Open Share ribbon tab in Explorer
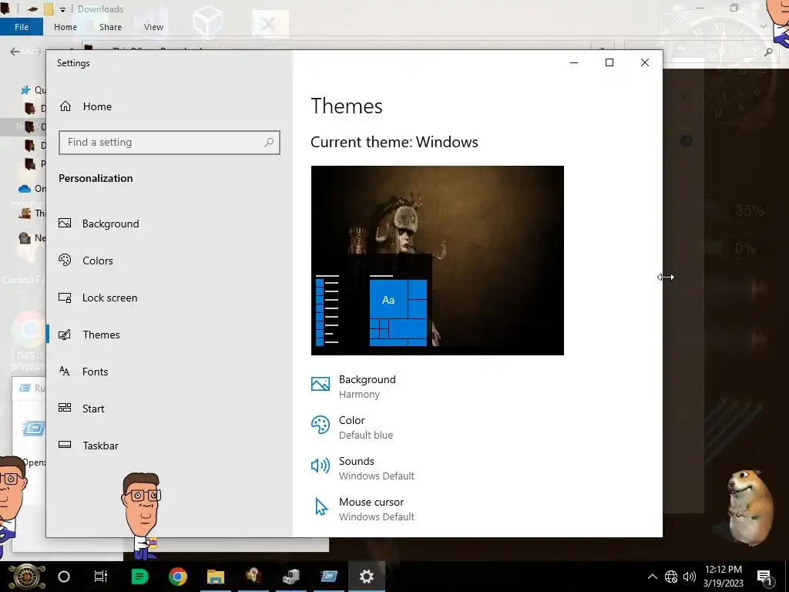The height and width of the screenshot is (592, 789). (110, 27)
